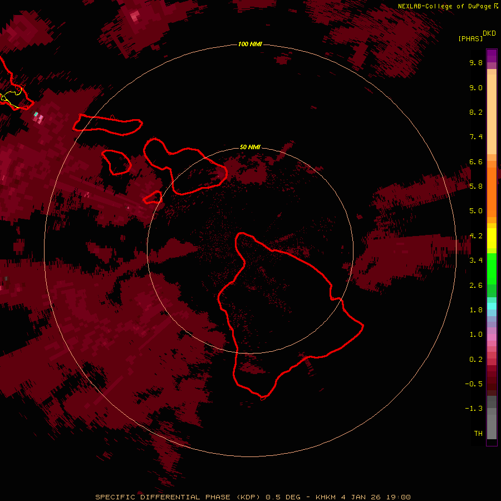The width and height of the screenshot is (501, 501).
Task: Click the 1.0 scale value
Action: [x=476, y=335]
